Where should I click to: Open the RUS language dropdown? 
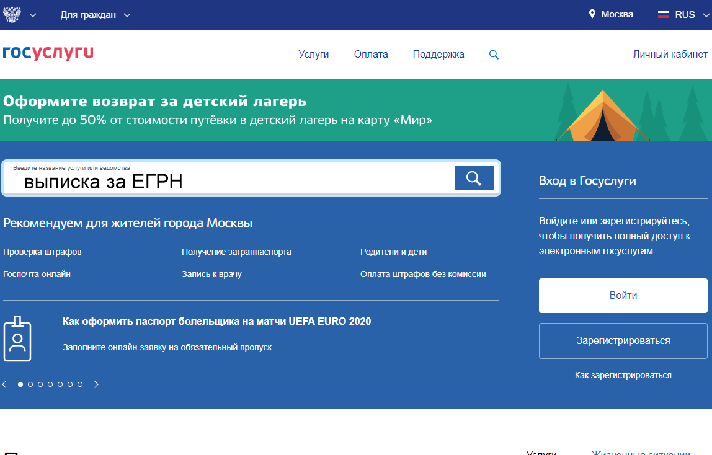684,14
